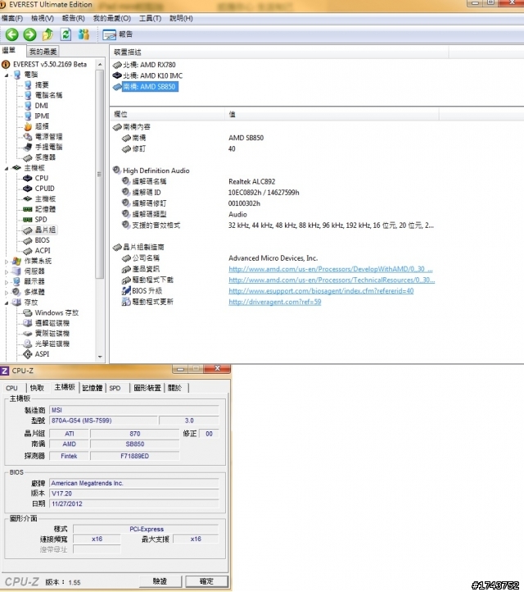Screen dimensions: 524x592
Task: Open the 說明(H) menu
Action: click(x=181, y=18)
